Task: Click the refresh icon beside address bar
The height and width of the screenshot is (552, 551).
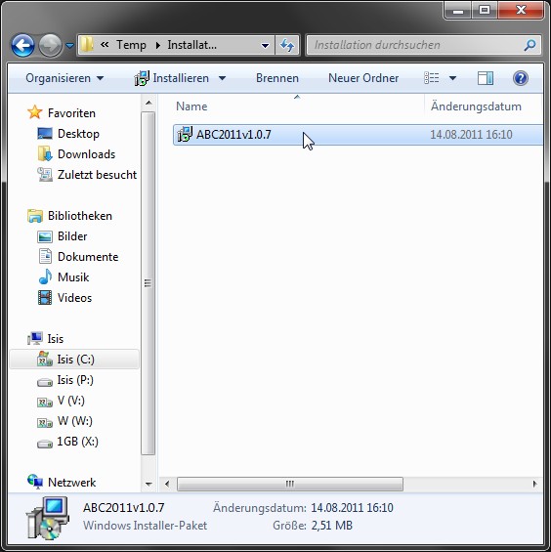Action: click(x=287, y=45)
